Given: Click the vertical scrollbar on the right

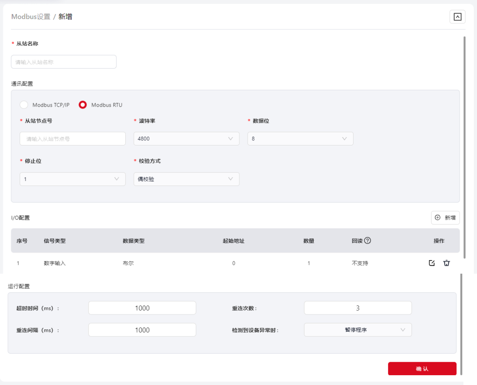Looking at the screenshot, I should click(464, 145).
